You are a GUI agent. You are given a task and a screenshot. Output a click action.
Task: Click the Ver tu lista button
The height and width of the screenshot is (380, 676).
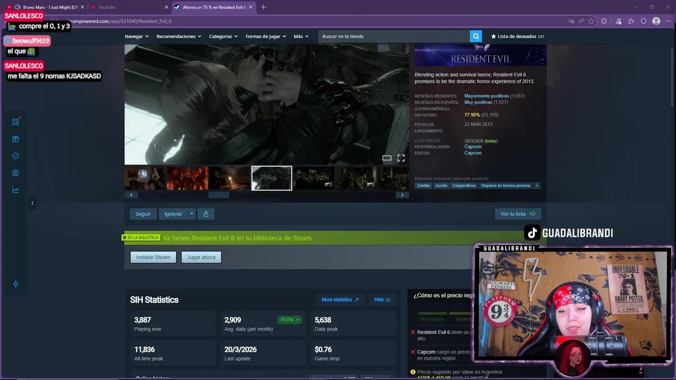click(x=518, y=214)
